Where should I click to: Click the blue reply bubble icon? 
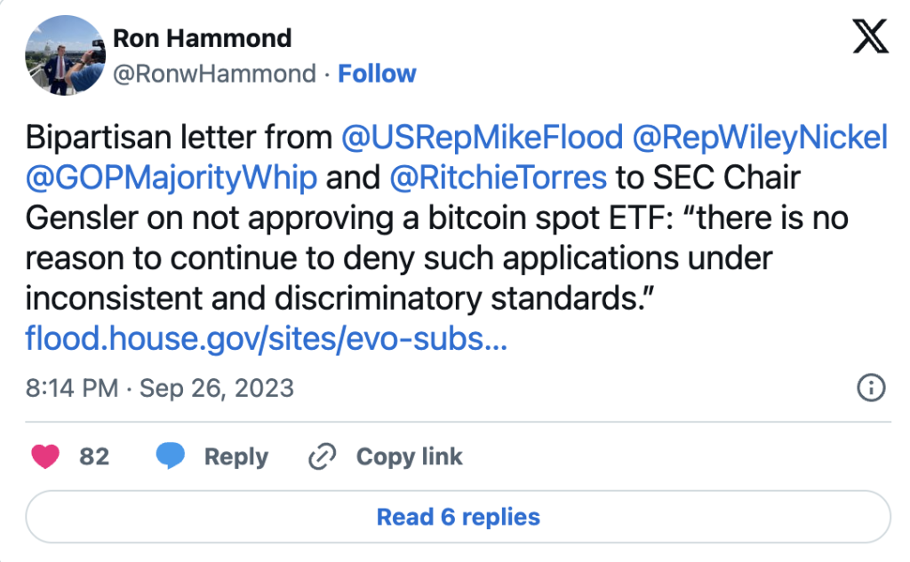click(x=171, y=456)
